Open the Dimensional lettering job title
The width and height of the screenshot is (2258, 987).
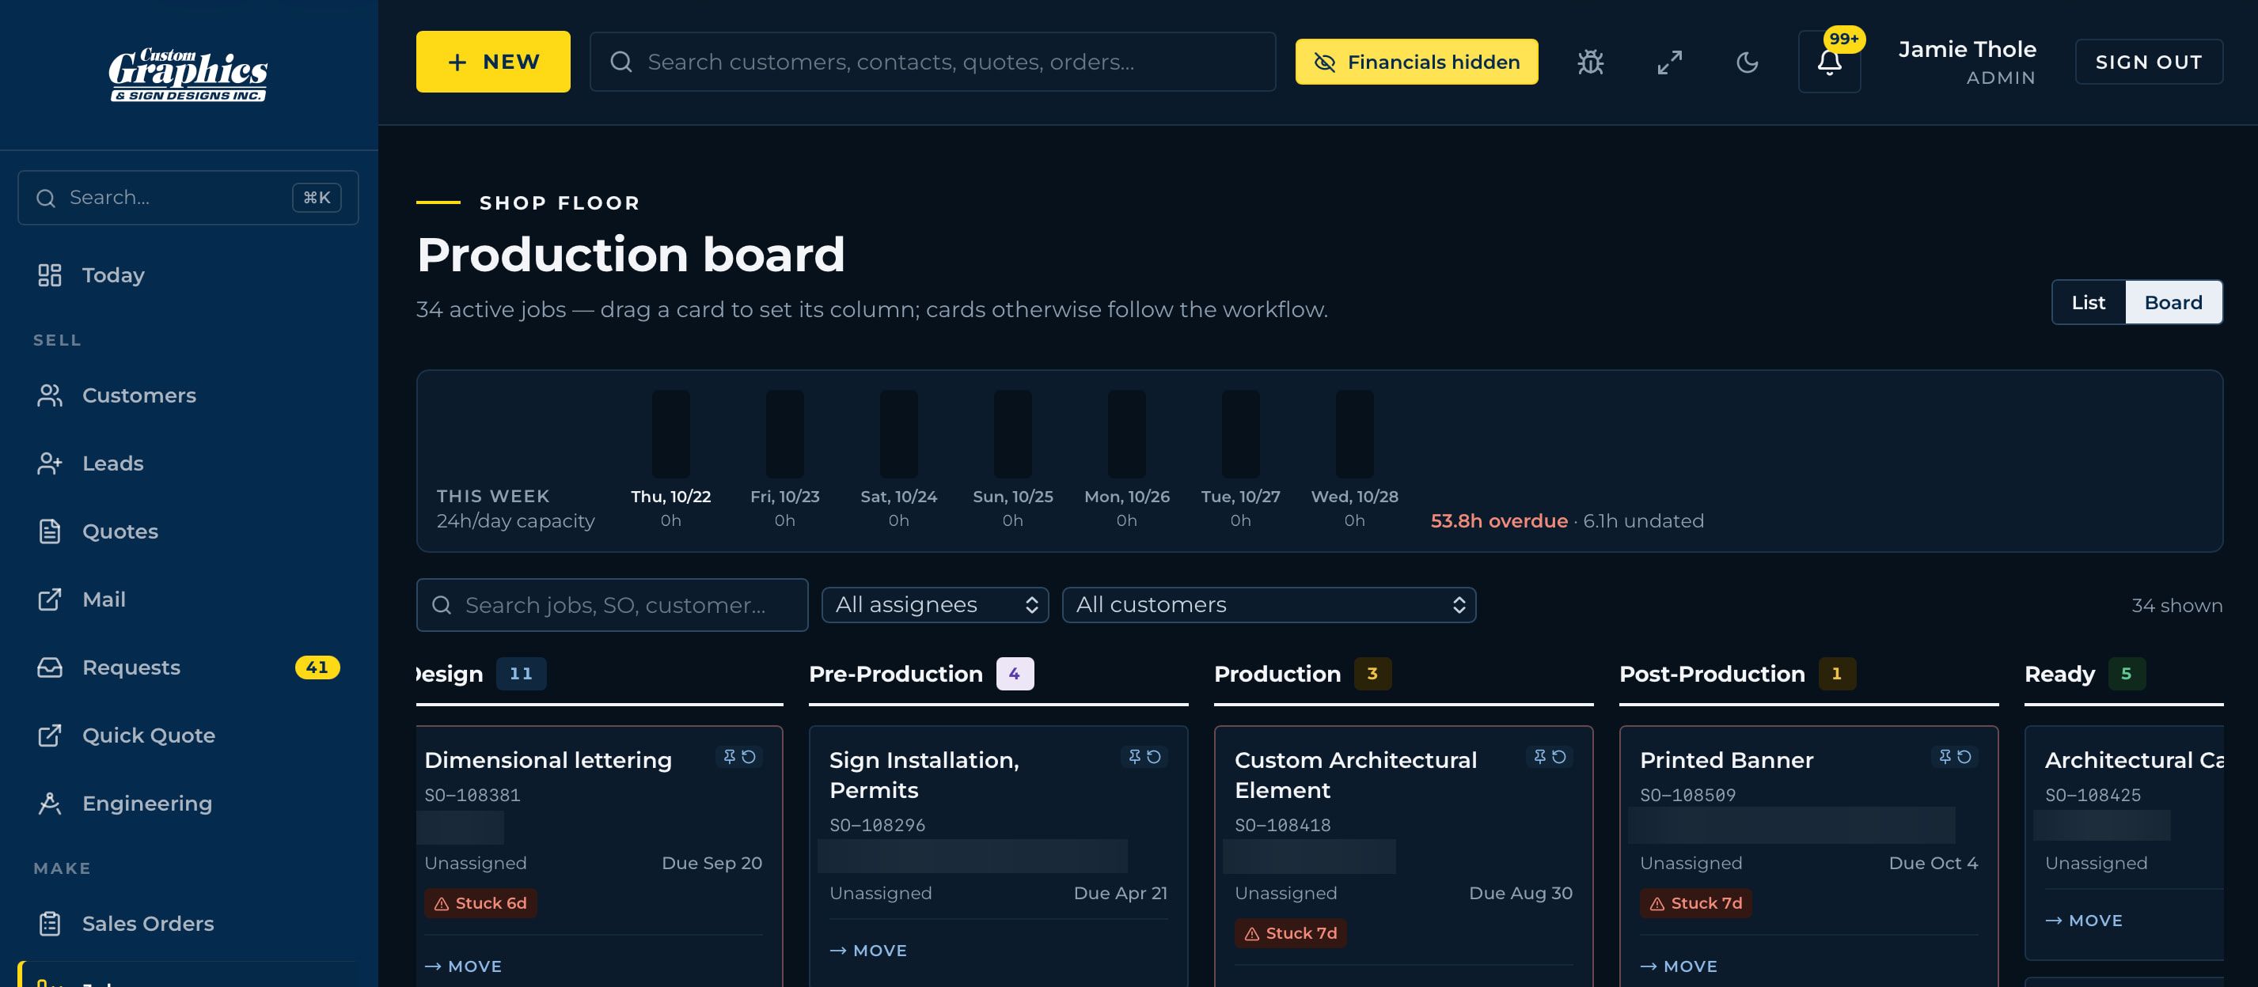tap(548, 761)
